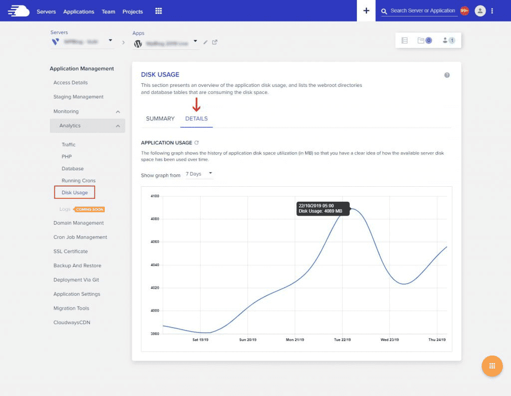This screenshot has height=396, width=511.
Task: Open Domain Management in sidebar
Action: pos(78,223)
